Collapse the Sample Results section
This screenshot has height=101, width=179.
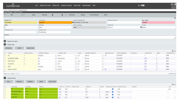pyautogui.click(x=5, y=78)
